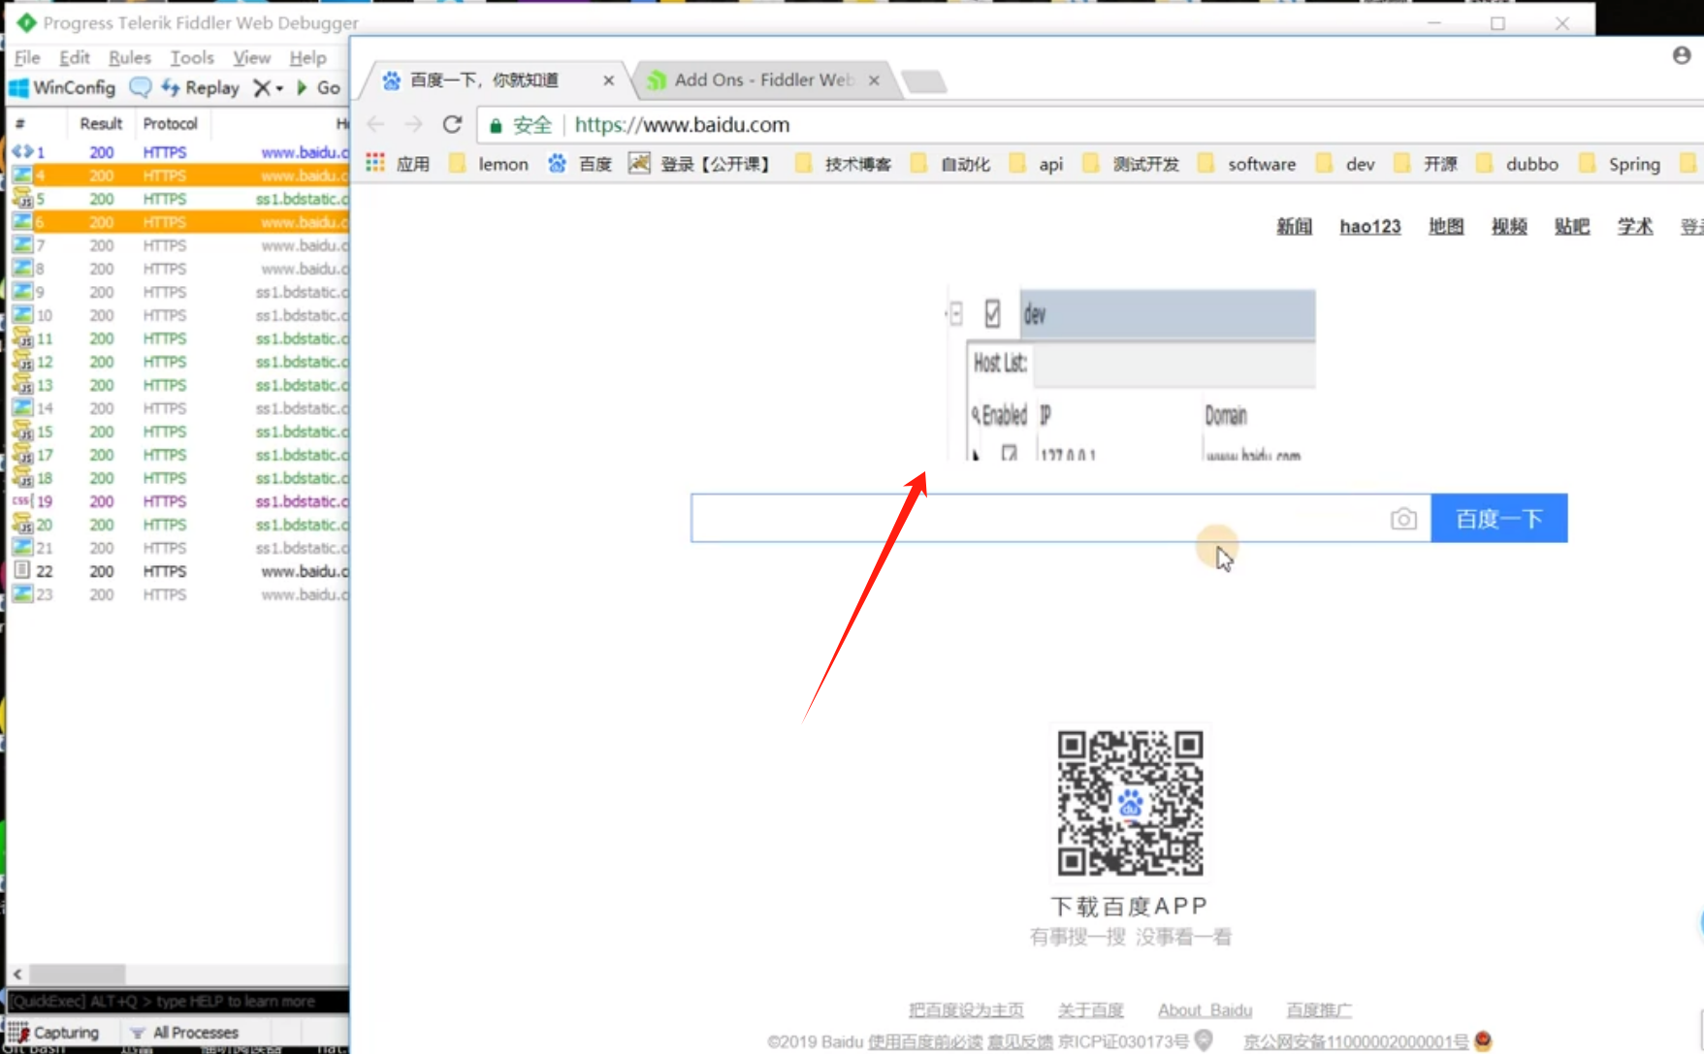The image size is (1704, 1054).
Task: Click the green secure lock icon
Action: 496,125
